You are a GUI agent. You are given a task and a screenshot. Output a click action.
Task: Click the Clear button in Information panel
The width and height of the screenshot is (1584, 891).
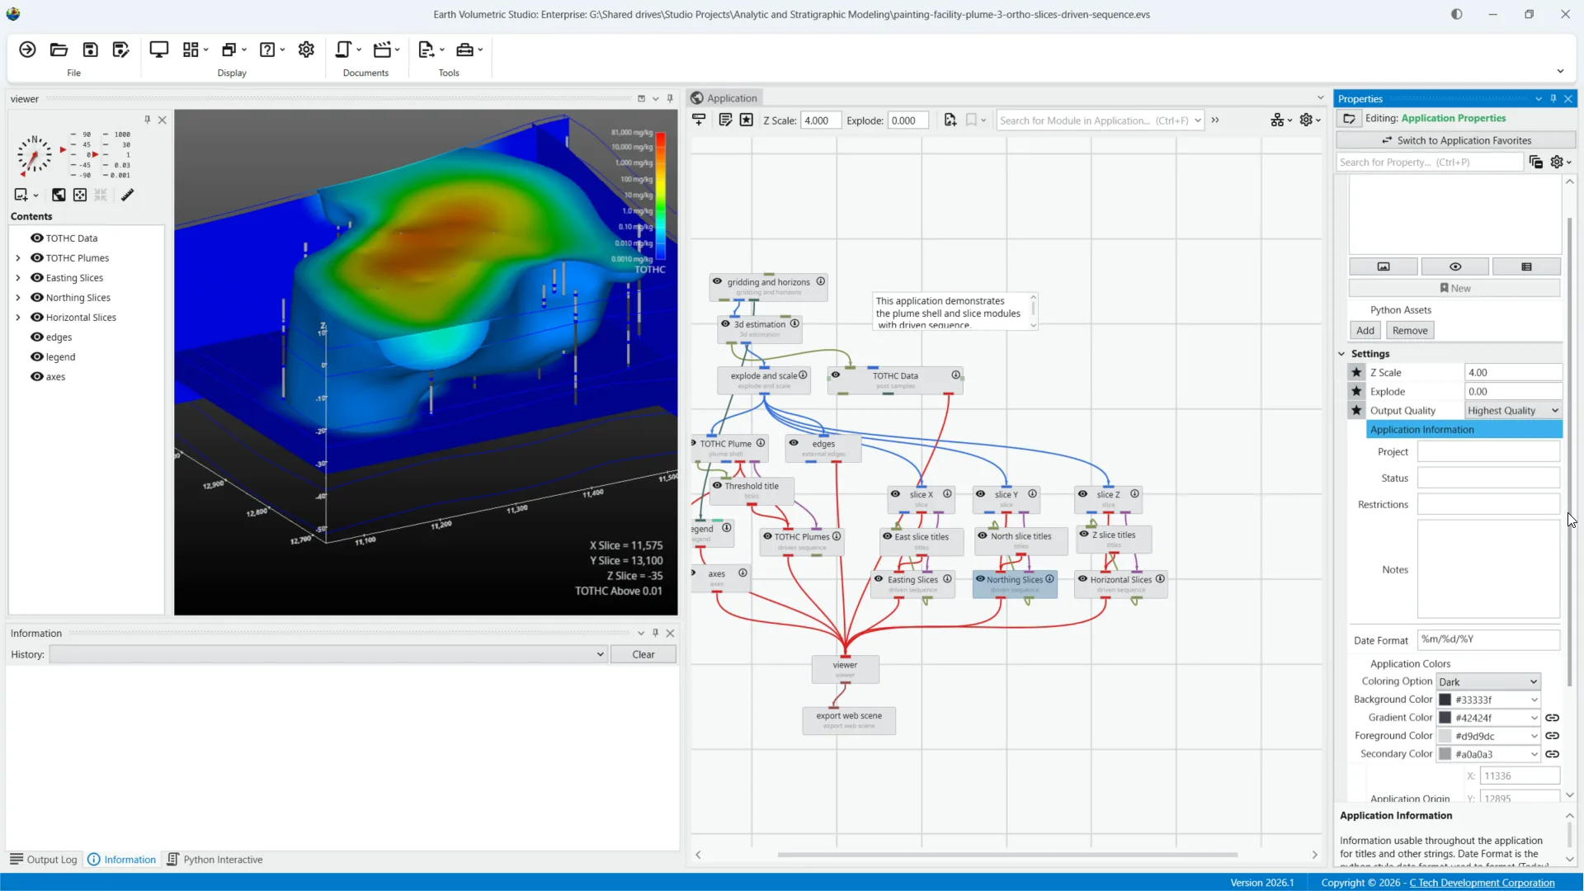pyautogui.click(x=643, y=654)
